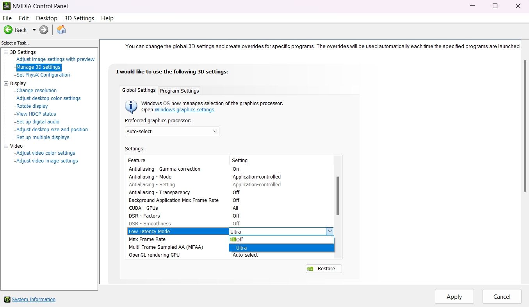Open Rotate display task

tap(32, 106)
